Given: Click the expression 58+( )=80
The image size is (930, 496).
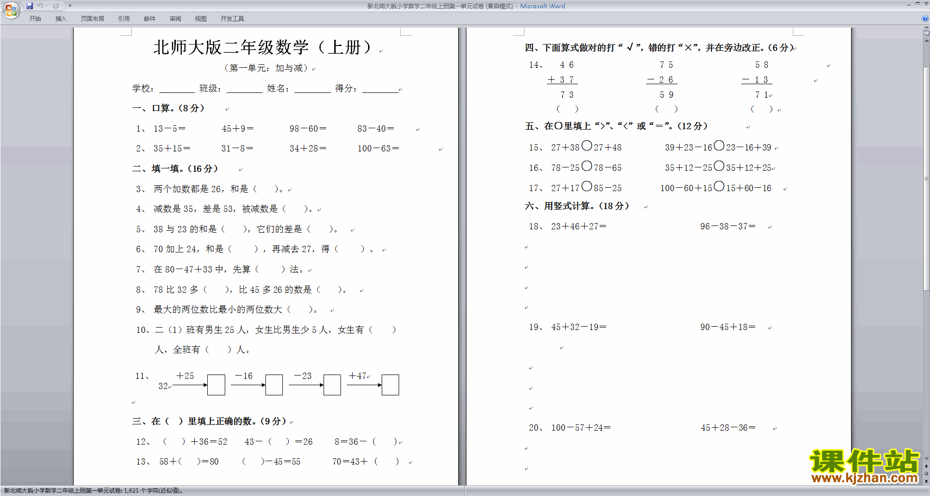Looking at the screenshot, I should click(189, 462).
